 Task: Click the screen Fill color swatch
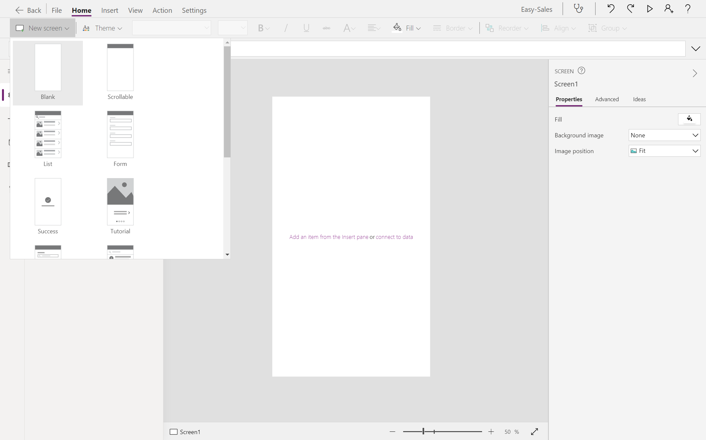click(x=689, y=119)
